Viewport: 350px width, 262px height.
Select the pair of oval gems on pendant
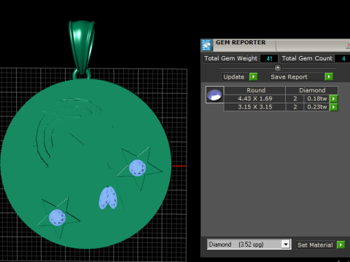[x=108, y=198]
